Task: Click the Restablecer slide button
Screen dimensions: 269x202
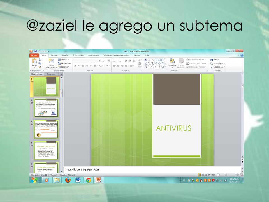Action: click(x=64, y=63)
